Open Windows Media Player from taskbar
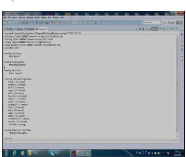Screen dimensions: 186x157 (x=22, y=153)
